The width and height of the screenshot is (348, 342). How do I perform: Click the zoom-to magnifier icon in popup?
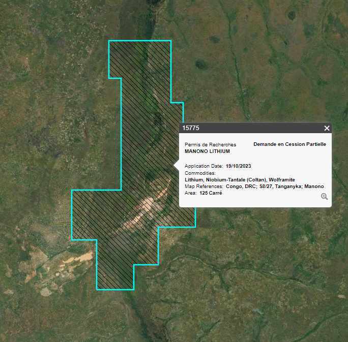[324, 197]
